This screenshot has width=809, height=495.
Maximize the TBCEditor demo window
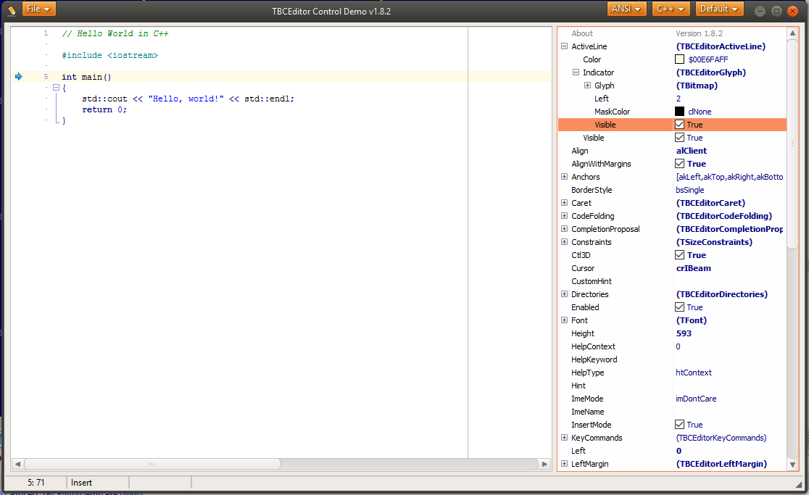[776, 10]
